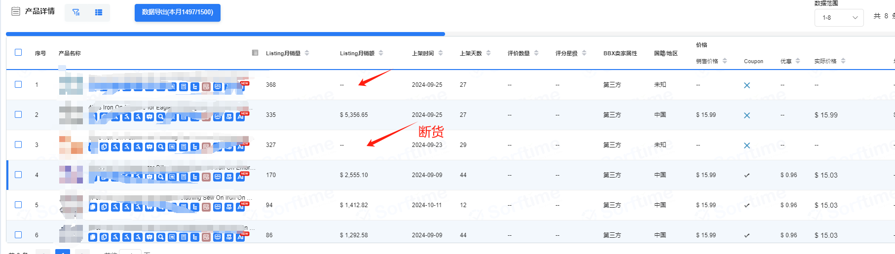Click the tree-structure icon in row 5
Viewport: 895px width, 254px height.
point(195,207)
